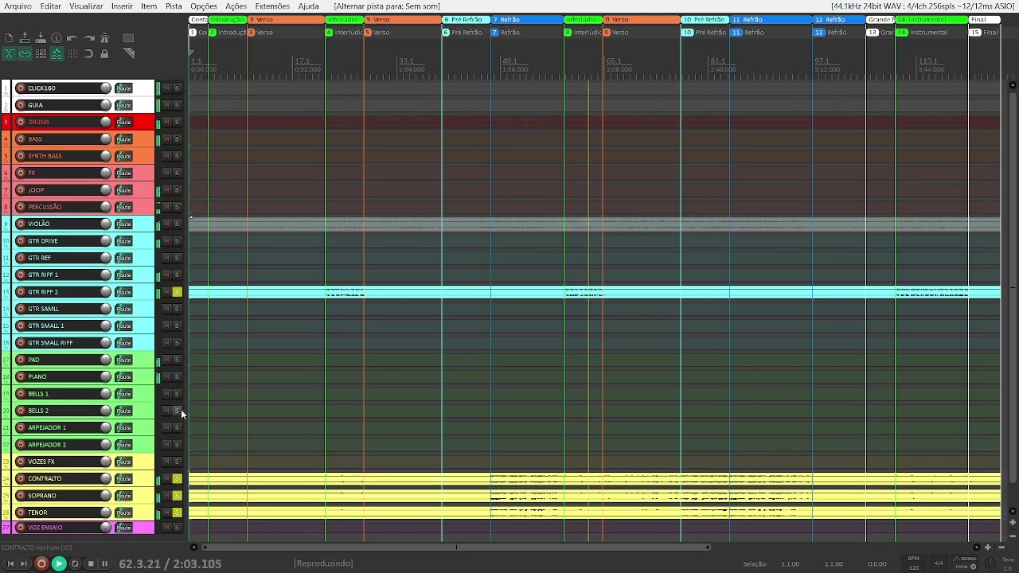
Task: Click the green play button
Action: (x=59, y=563)
